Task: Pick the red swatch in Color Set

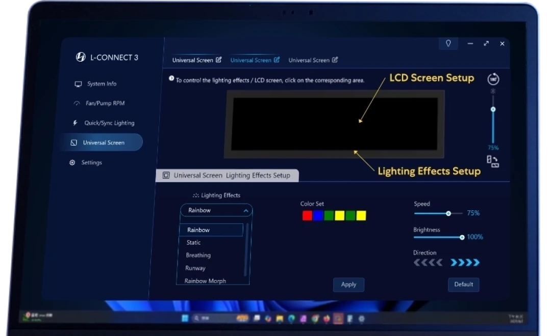Action: pyautogui.click(x=307, y=215)
